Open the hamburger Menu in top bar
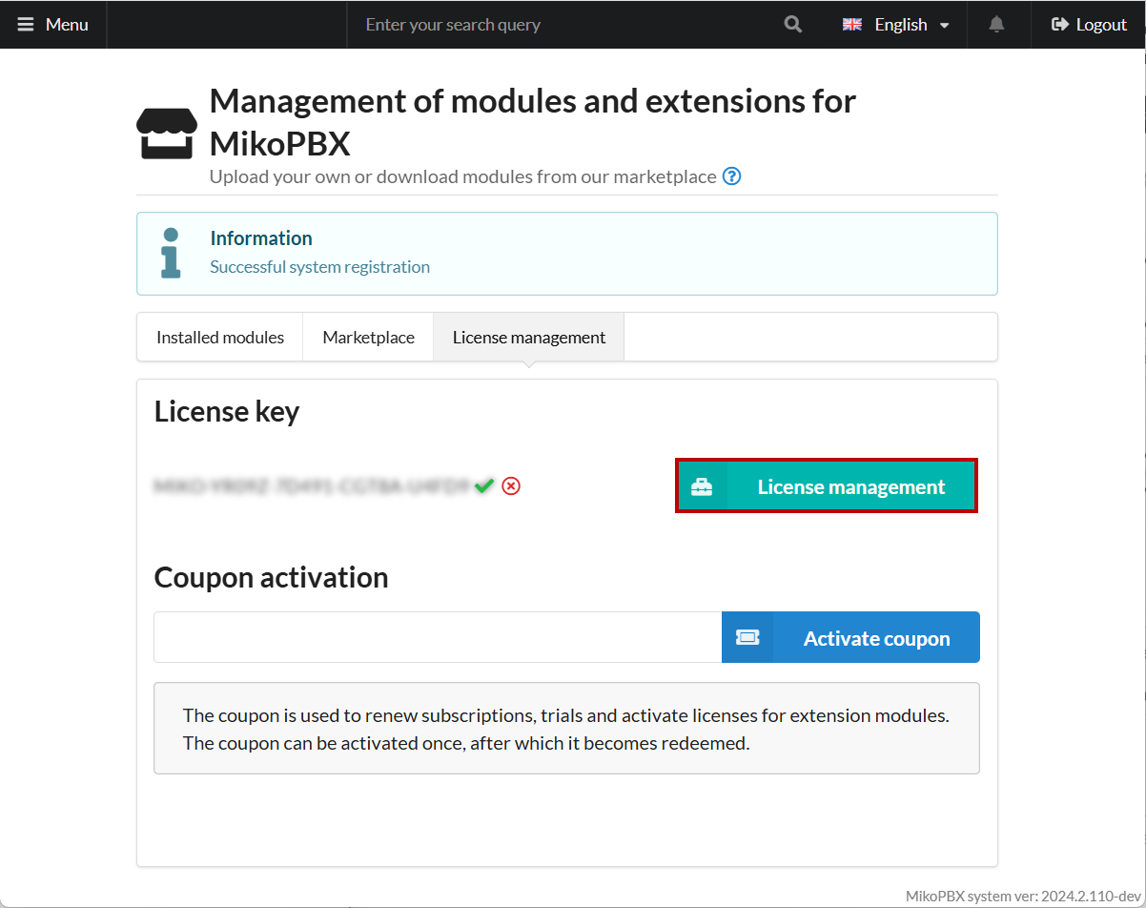 pyautogui.click(x=53, y=25)
